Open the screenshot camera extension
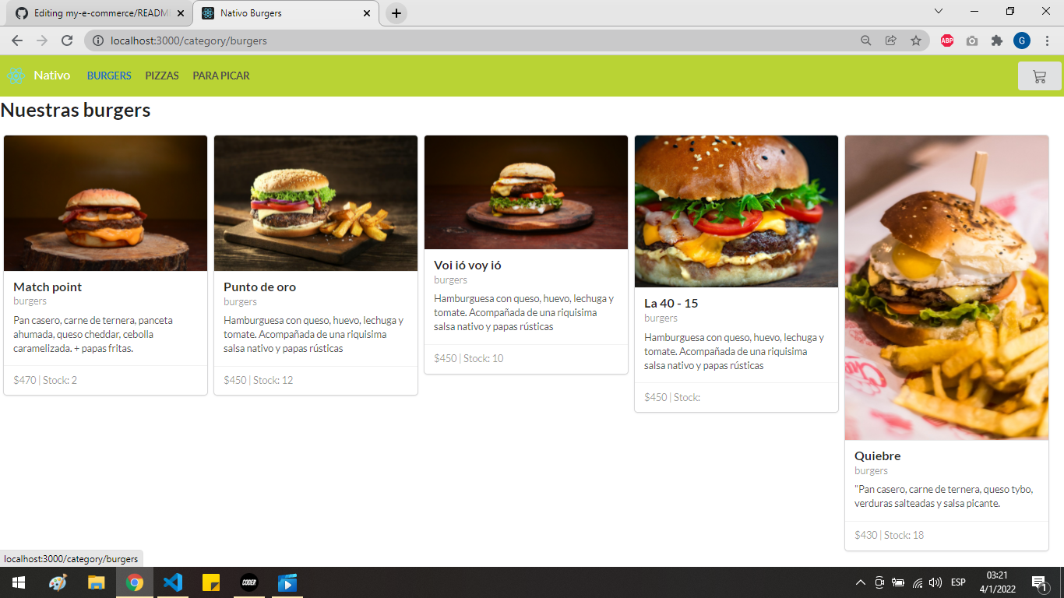 click(x=972, y=40)
